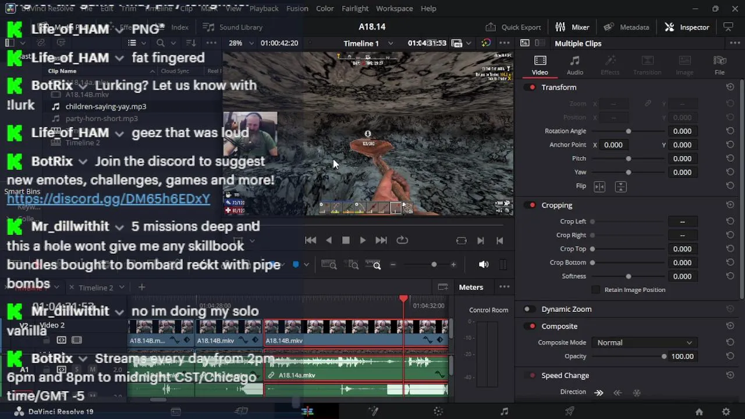Select detail zoom

point(352,265)
